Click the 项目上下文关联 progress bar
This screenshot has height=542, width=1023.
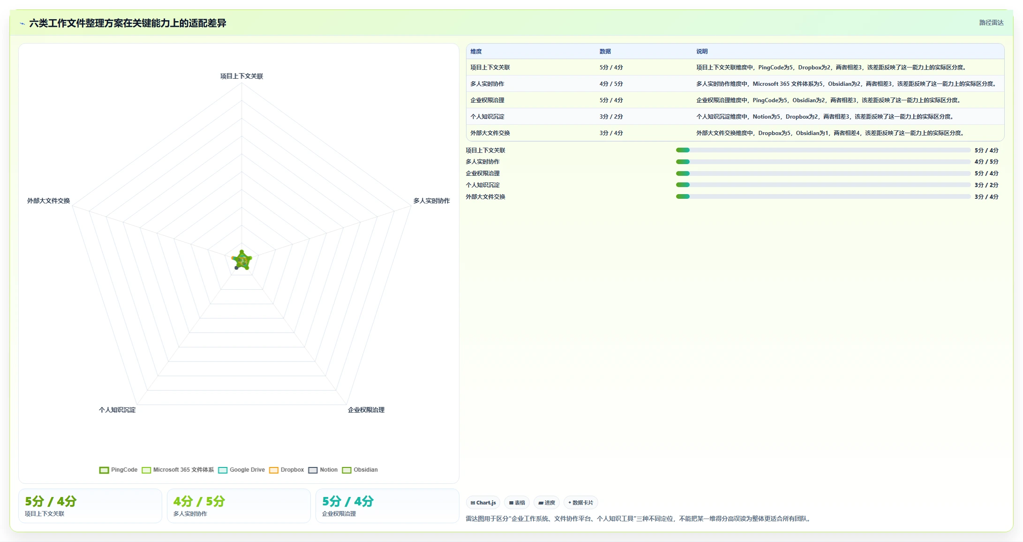coord(823,150)
